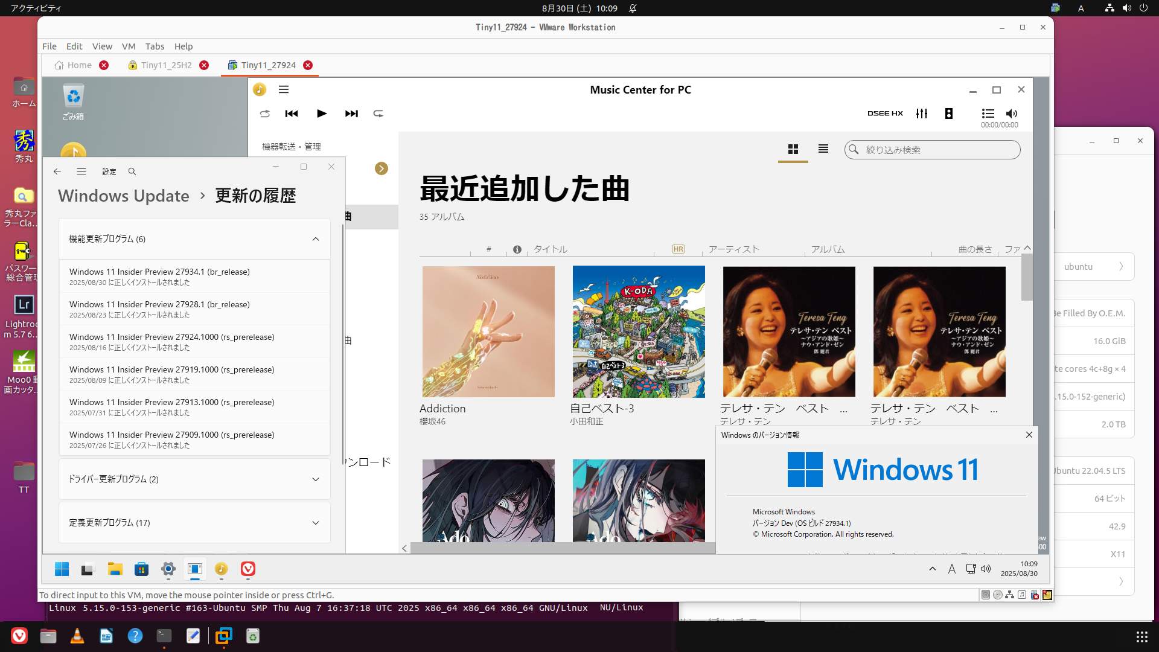The height and width of the screenshot is (652, 1159).
Task: Click the play button in Music Center
Action: 322,113
